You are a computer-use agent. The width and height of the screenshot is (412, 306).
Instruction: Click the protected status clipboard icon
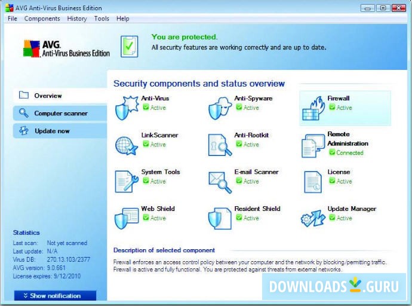tap(130, 47)
